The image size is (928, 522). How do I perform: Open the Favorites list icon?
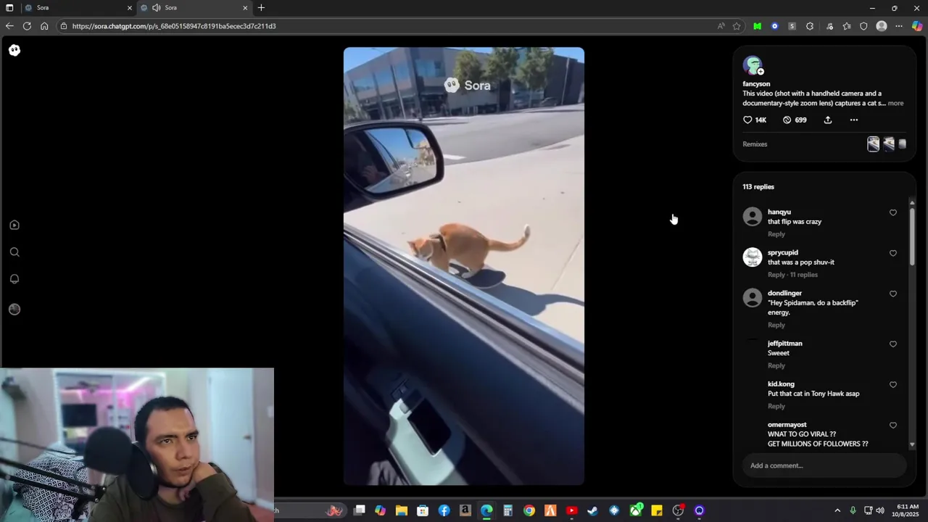(x=846, y=26)
